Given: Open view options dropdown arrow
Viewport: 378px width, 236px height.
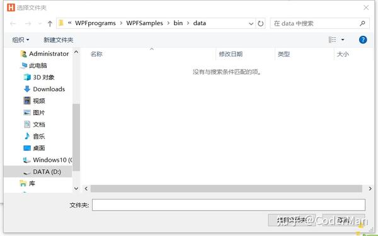Looking at the screenshot, I should 343,40.
